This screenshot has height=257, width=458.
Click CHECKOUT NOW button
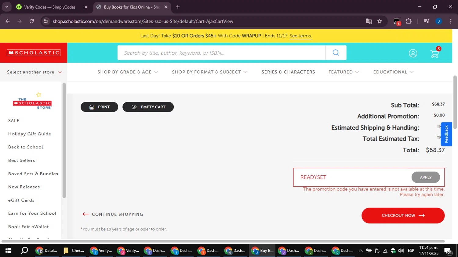coord(403,216)
